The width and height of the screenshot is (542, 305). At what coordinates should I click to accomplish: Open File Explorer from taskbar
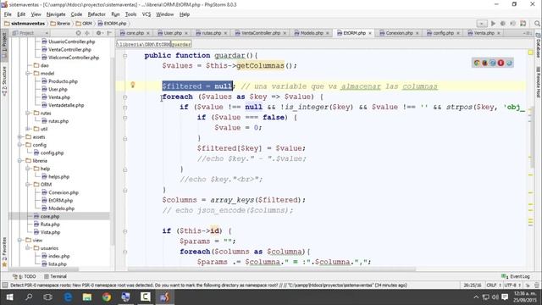point(87,297)
